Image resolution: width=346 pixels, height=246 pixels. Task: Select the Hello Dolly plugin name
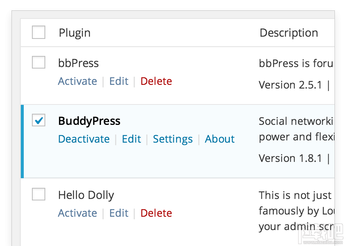(x=86, y=194)
